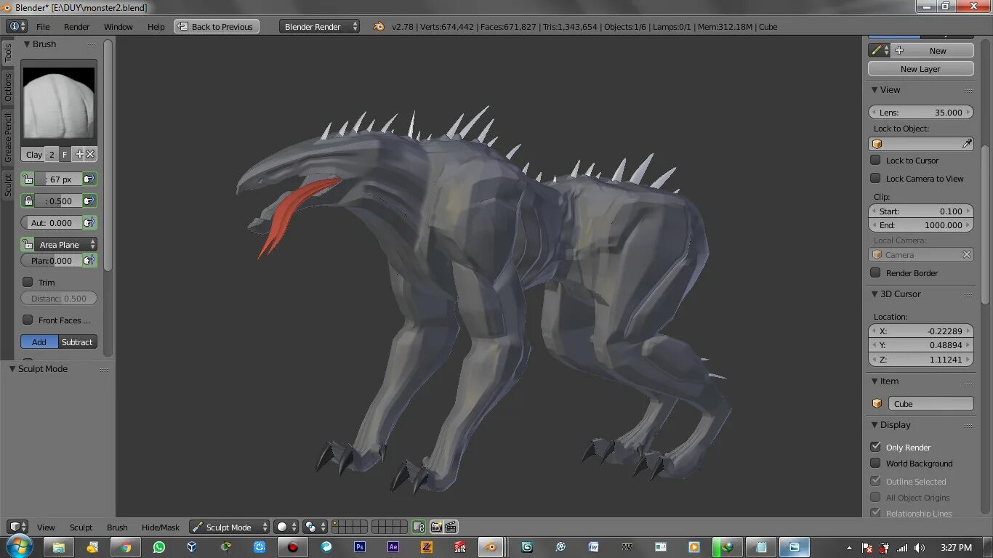Open the Area Plane sculpt plane dropdown

click(x=65, y=245)
